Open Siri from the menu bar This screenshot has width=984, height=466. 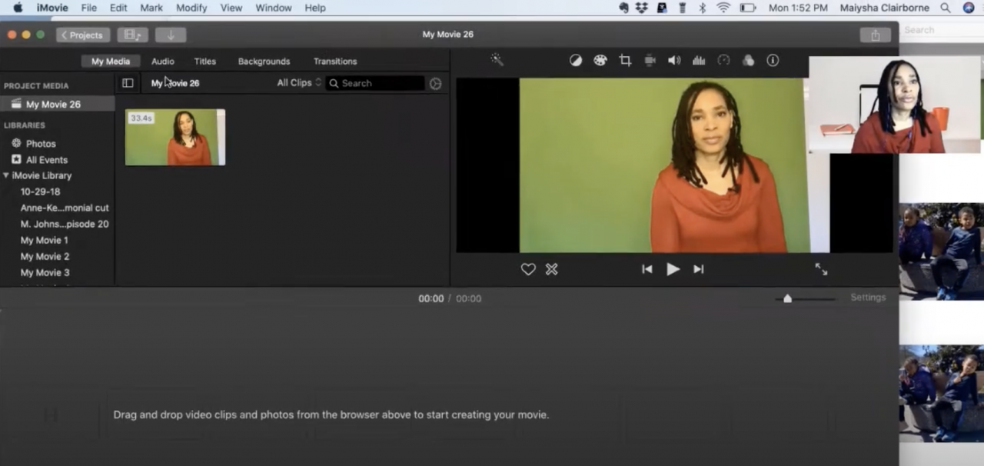969,8
